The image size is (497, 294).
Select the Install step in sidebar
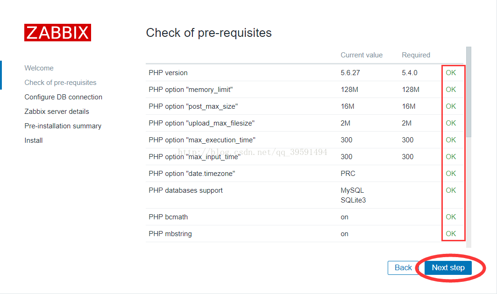(34, 140)
